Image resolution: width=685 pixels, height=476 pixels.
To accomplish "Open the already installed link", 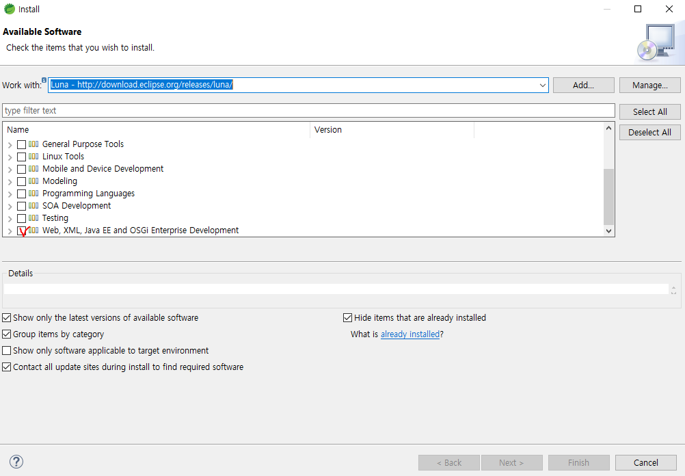I will 410,334.
